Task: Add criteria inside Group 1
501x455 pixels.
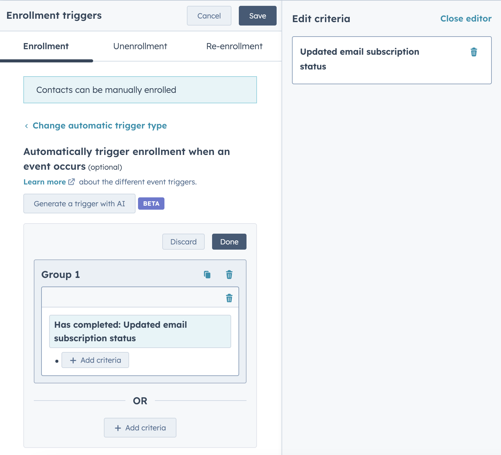Action: pos(95,360)
